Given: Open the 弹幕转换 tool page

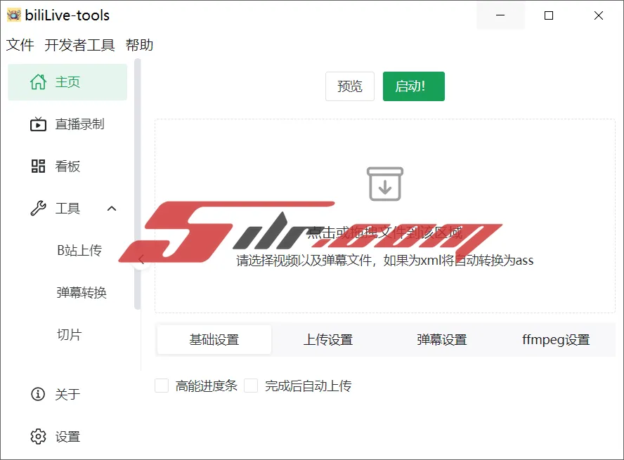Looking at the screenshot, I should (x=82, y=292).
